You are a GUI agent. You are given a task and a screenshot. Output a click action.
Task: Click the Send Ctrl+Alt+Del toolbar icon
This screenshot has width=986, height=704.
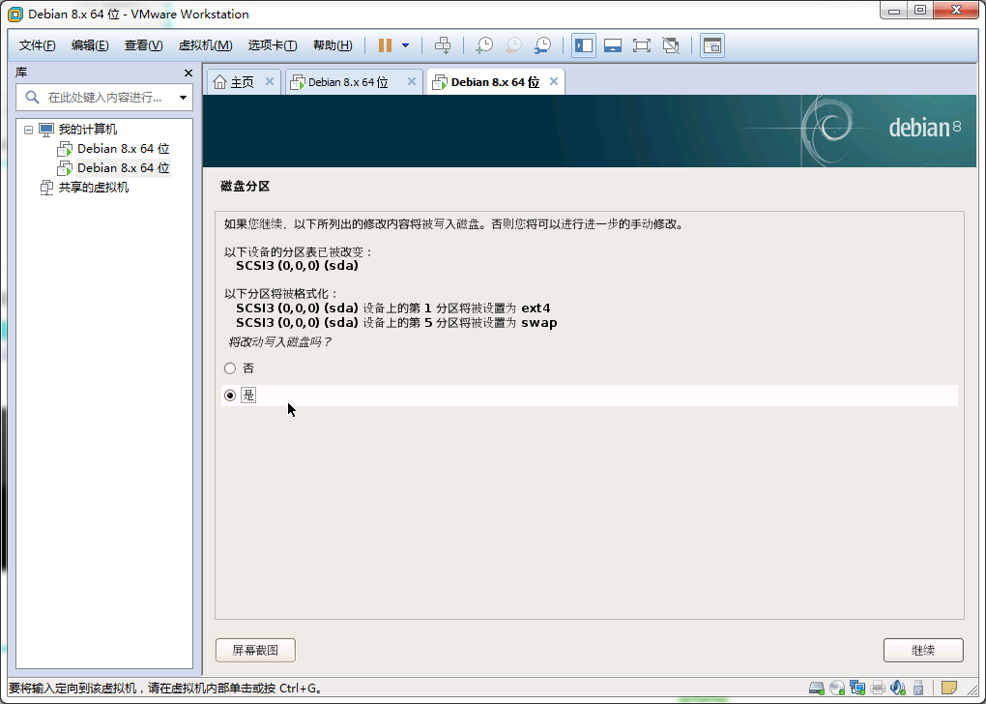pos(443,45)
